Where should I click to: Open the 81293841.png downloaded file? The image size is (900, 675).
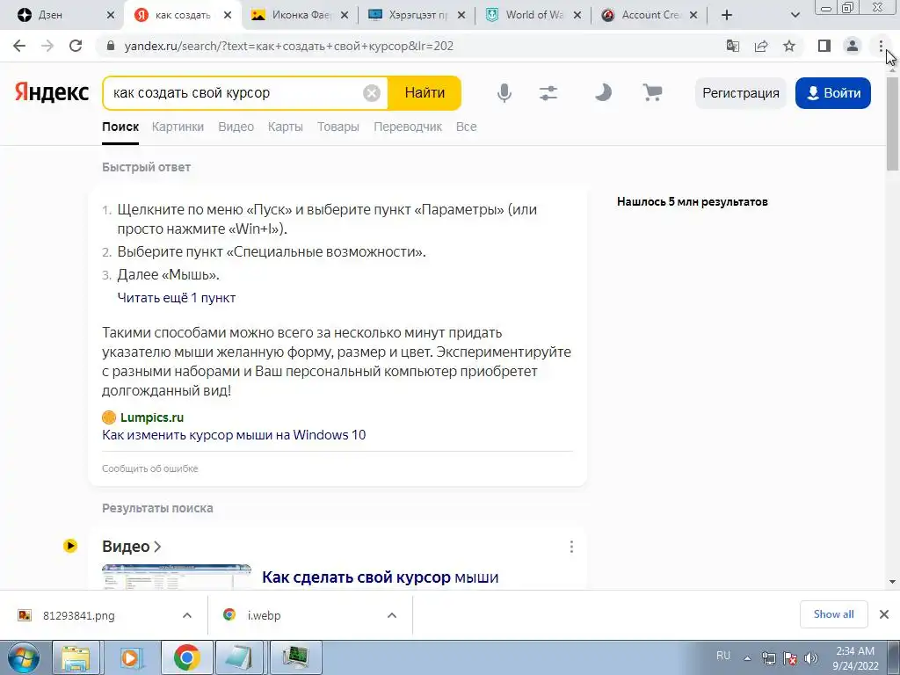coord(78,615)
